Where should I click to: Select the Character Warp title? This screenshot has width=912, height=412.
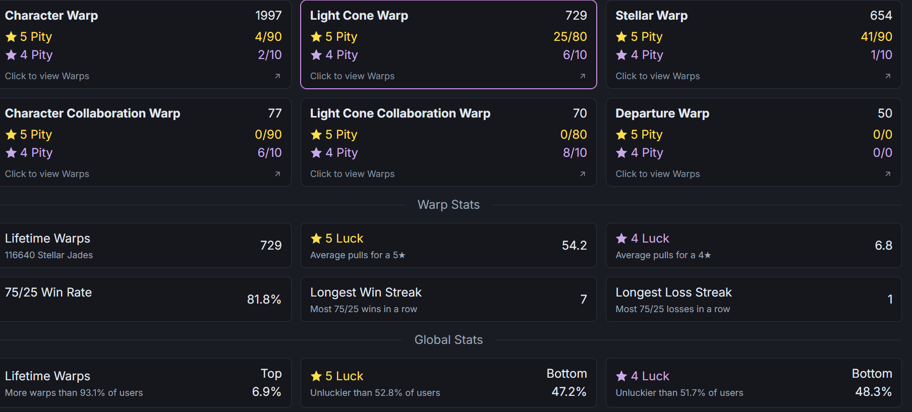(51, 16)
